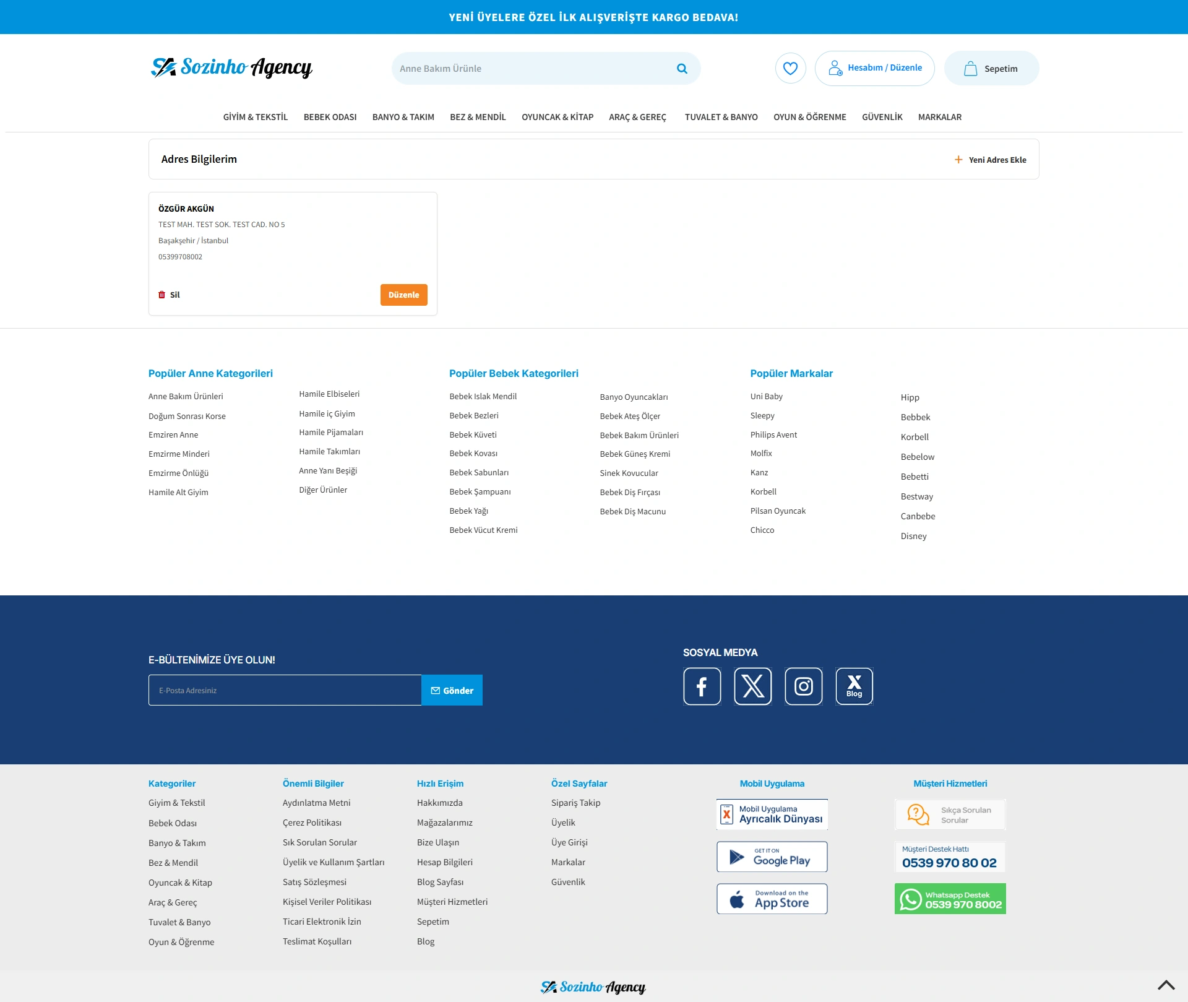Open the OYUNCAK & KİTAP category menu
The height and width of the screenshot is (1002, 1188).
557,117
